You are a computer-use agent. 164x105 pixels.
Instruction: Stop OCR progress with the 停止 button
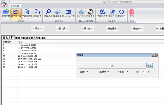pyautogui.click(x=149, y=66)
